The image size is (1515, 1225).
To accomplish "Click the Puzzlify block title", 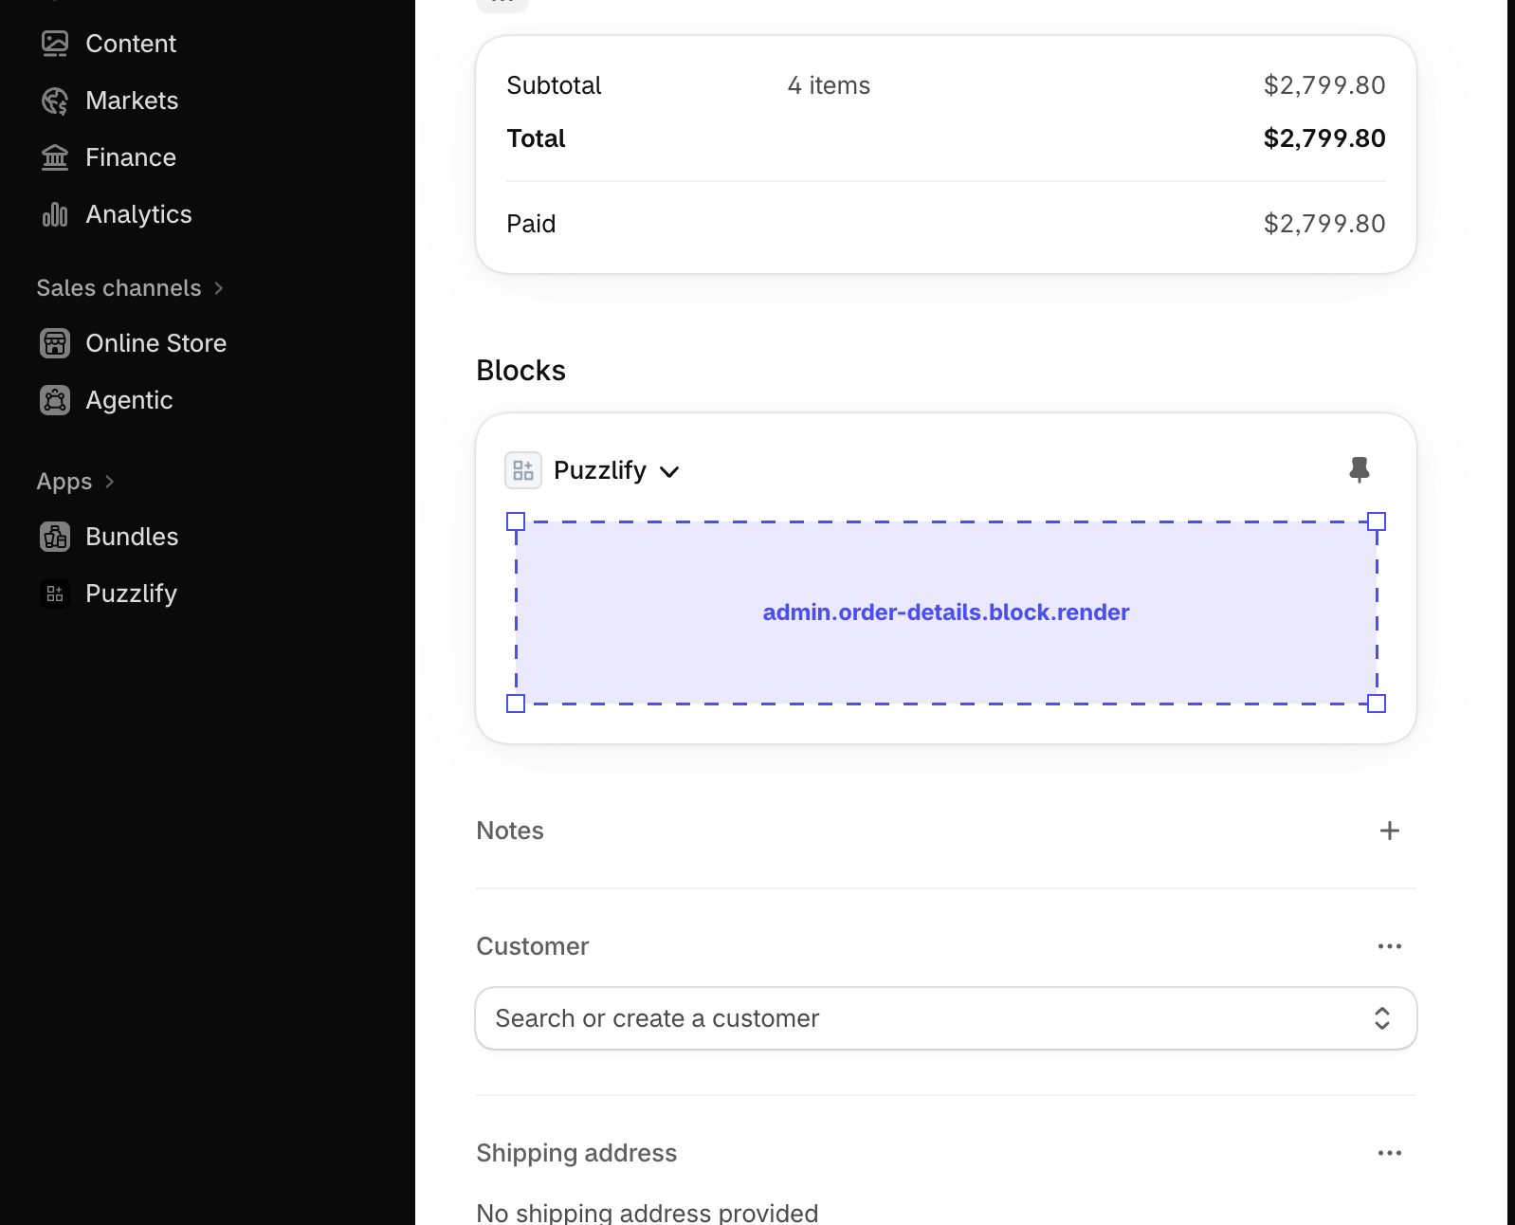I will click(600, 470).
